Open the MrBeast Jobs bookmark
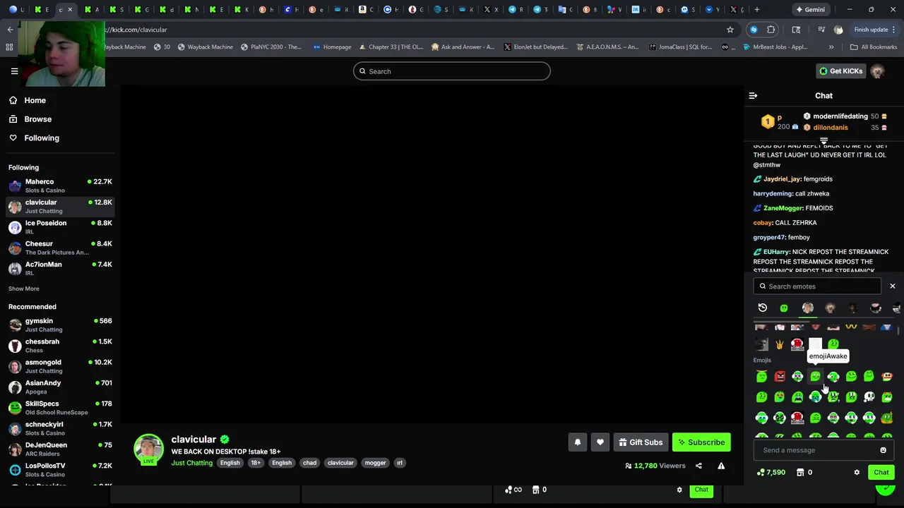The height and width of the screenshot is (508, 904). [775, 47]
